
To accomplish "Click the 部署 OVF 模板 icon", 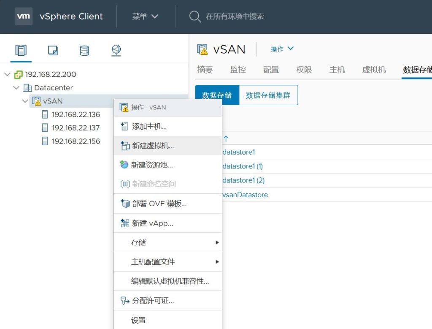I will tap(125, 204).
